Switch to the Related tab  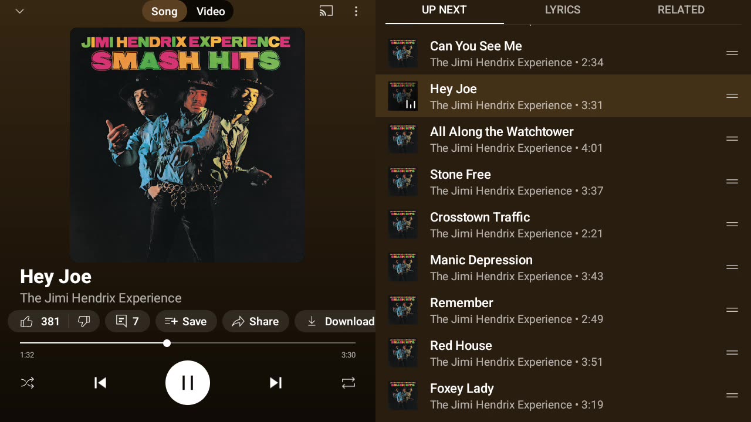coord(681,10)
